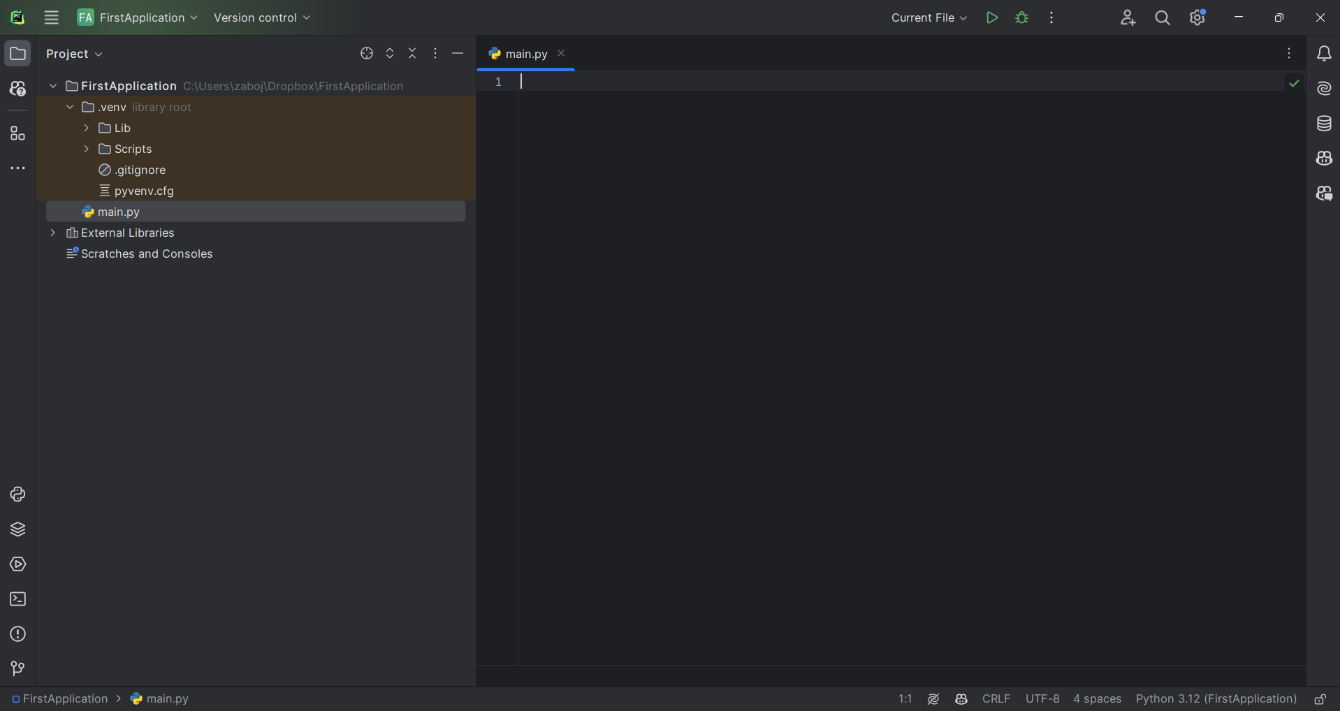This screenshot has width=1340, height=711.
Task: Expand External Libraries node
Action: point(53,233)
